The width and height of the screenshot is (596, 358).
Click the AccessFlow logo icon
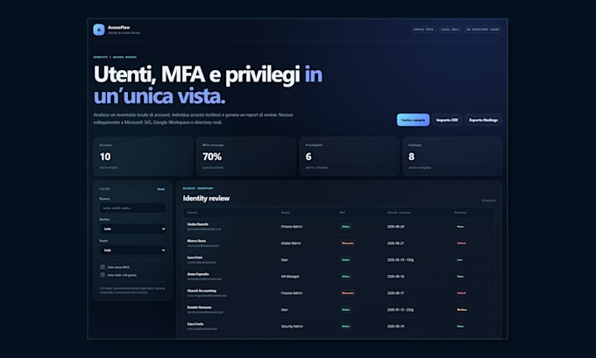(99, 30)
